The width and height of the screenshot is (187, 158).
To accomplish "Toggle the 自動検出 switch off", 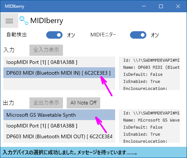I will [x=54, y=35].
